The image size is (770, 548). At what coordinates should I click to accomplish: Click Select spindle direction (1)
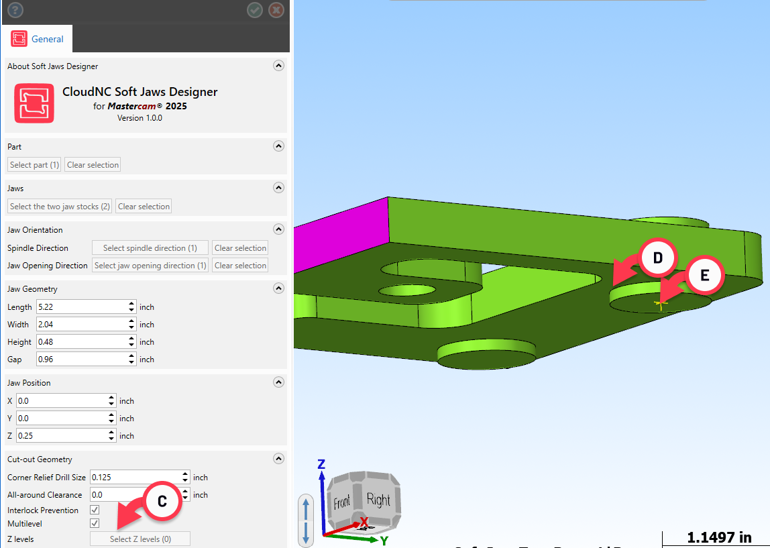click(150, 248)
